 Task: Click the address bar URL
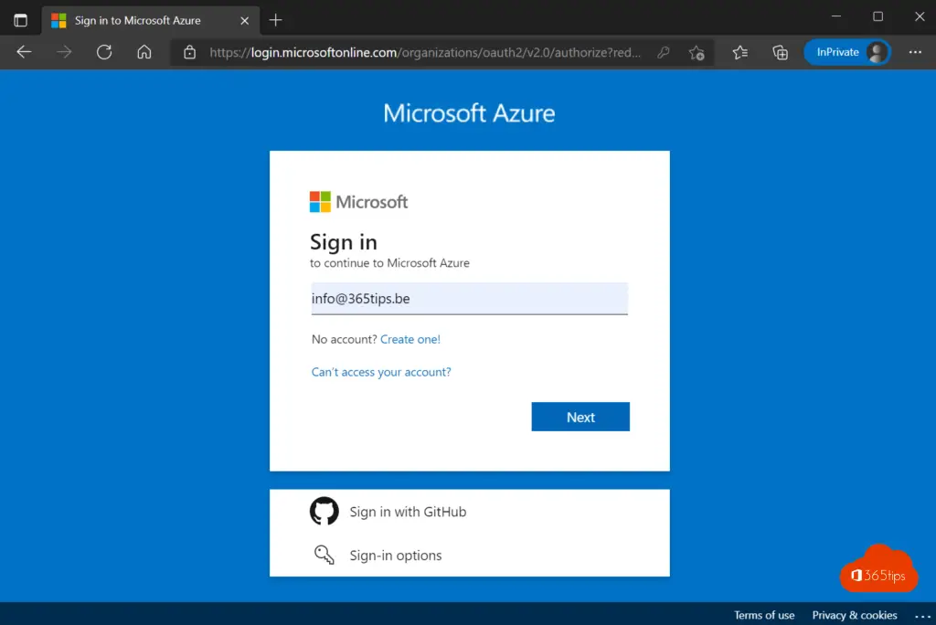(x=425, y=52)
